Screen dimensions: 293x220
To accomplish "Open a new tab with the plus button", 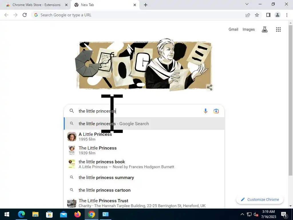I will click(x=146, y=5).
